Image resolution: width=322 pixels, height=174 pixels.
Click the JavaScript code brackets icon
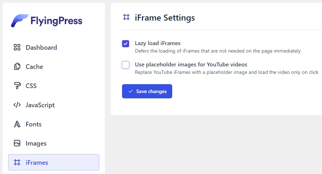[17, 105]
